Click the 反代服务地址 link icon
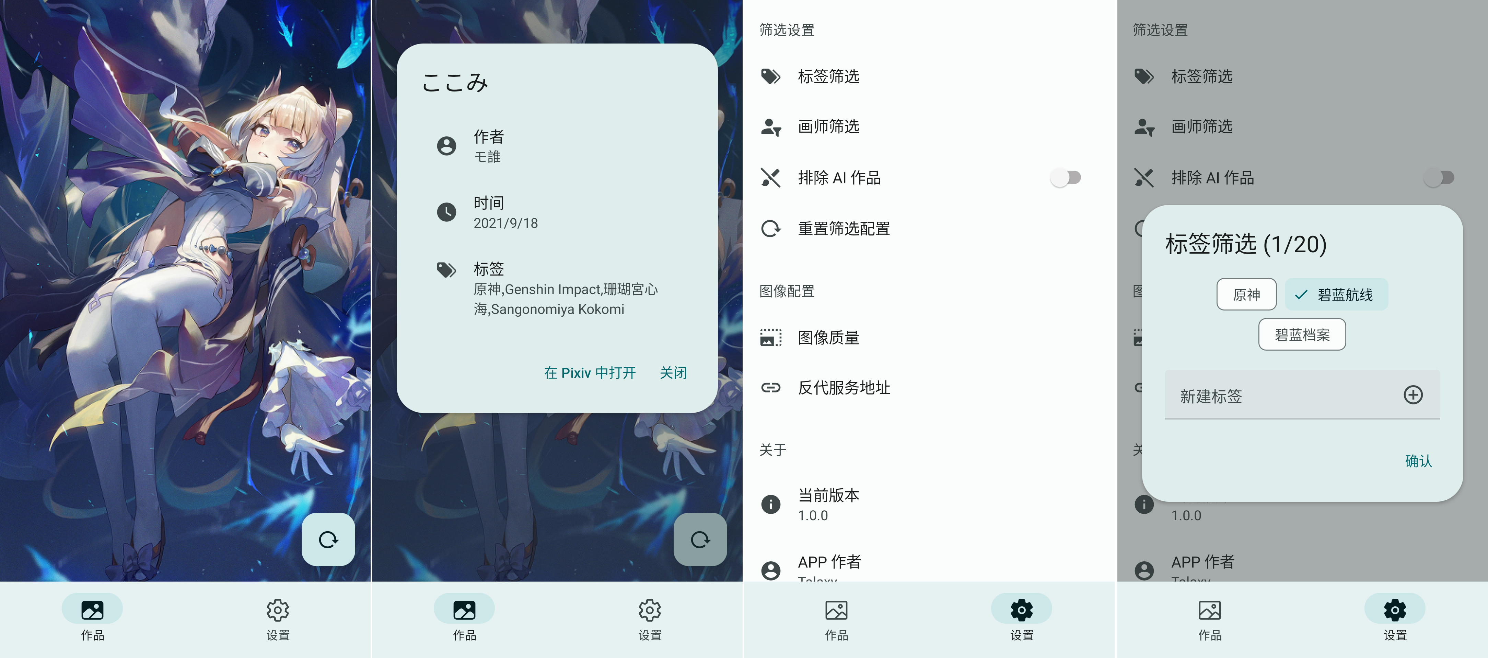The height and width of the screenshot is (658, 1488). click(770, 388)
